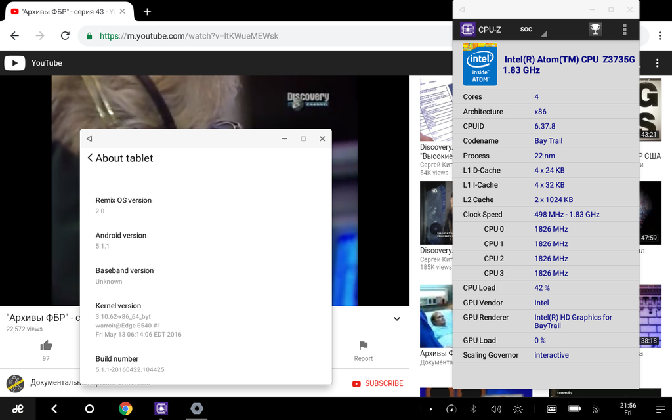
Task: Report the video with flag icon
Action: click(364, 345)
